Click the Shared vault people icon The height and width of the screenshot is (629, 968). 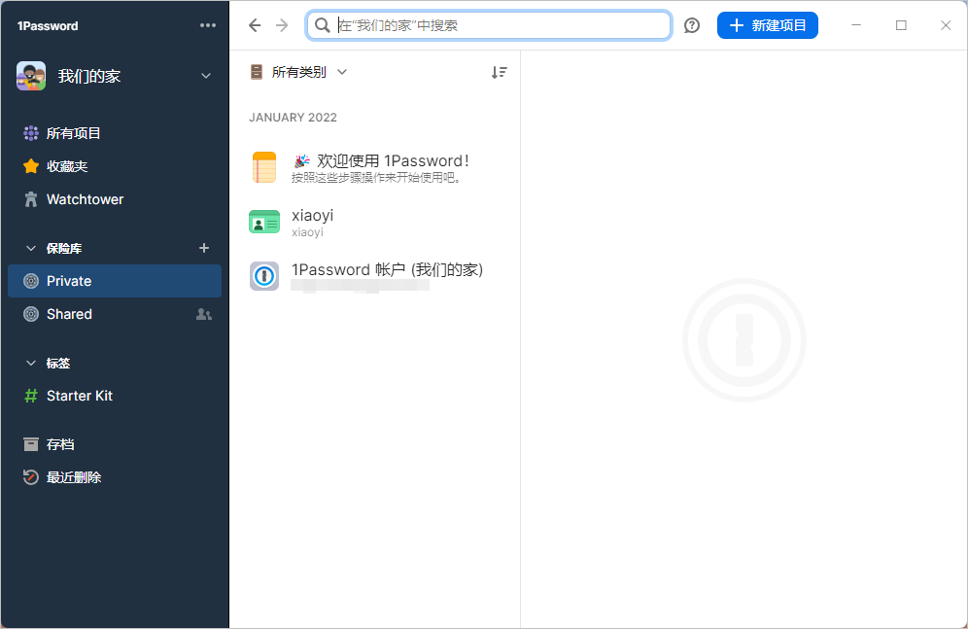(x=204, y=314)
